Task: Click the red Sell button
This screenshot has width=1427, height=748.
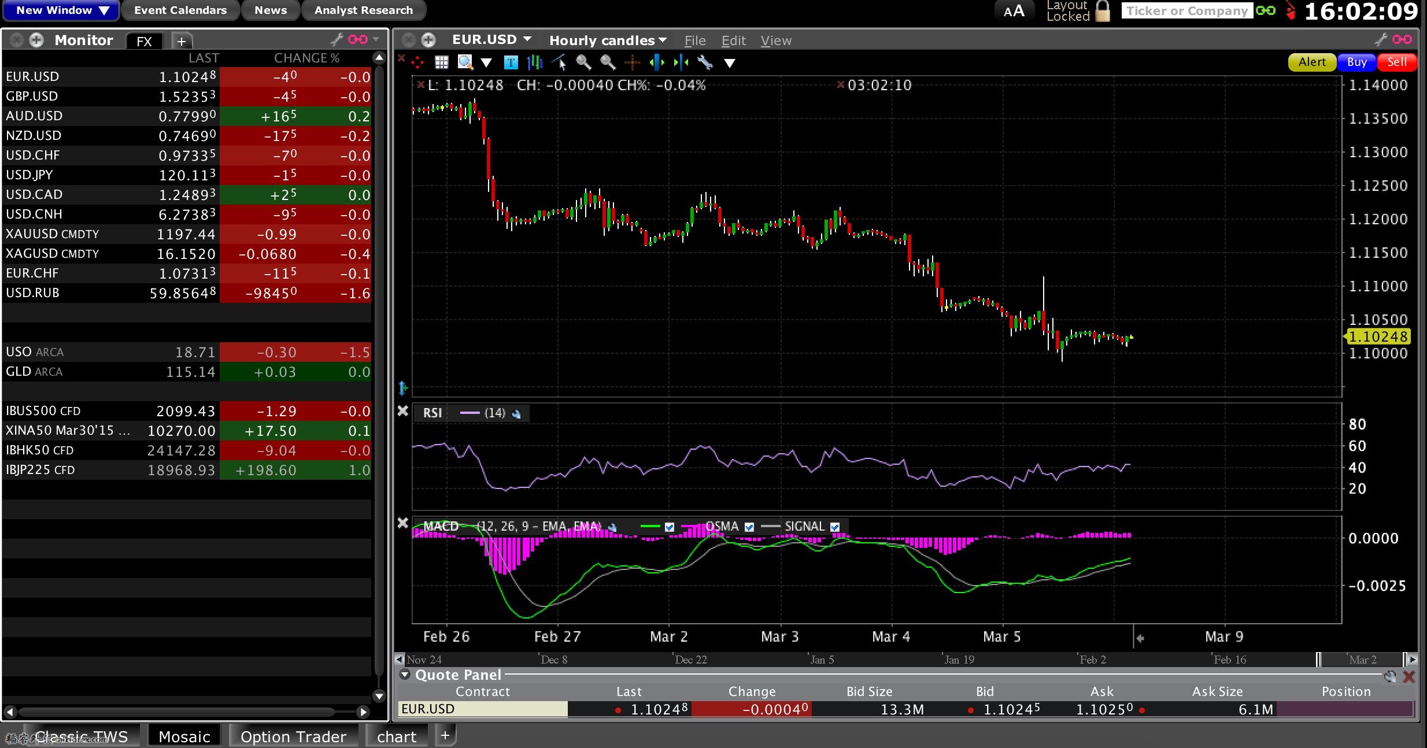Action: click(1397, 62)
